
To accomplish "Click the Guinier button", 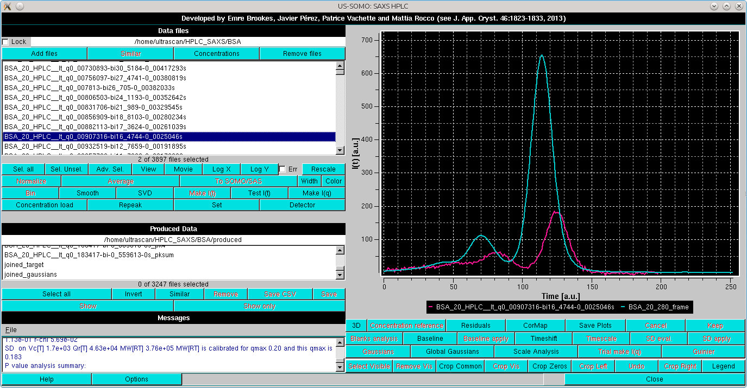I will point(704,352).
